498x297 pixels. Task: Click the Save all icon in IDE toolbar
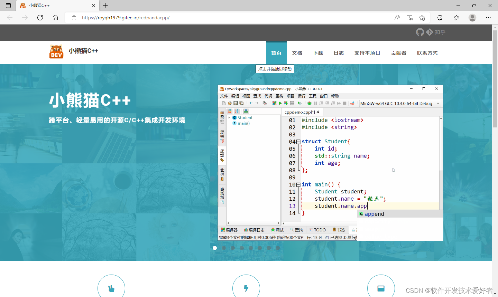point(241,103)
